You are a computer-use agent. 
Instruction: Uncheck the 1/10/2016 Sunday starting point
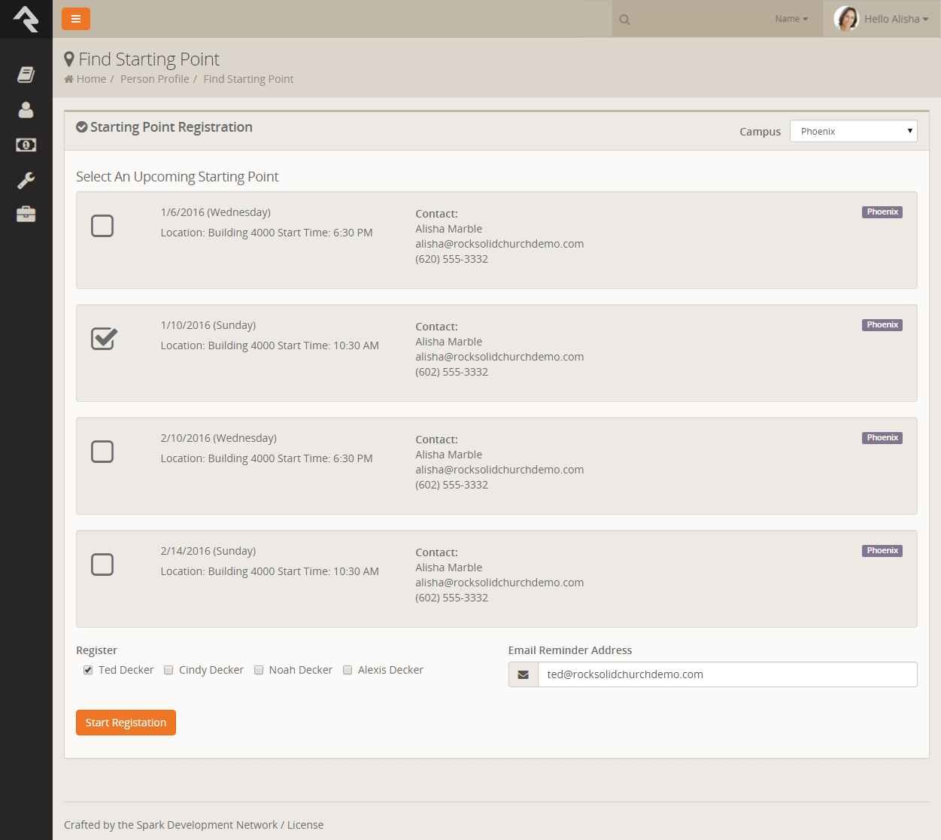pos(103,339)
